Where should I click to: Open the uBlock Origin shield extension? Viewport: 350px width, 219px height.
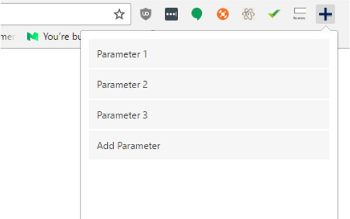145,14
